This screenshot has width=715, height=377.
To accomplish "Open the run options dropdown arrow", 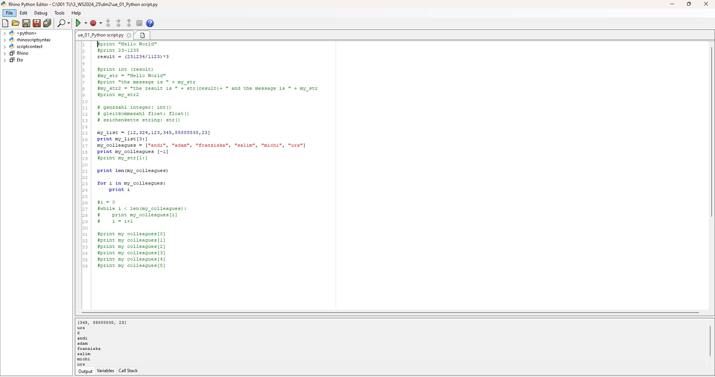I will tap(85, 23).
